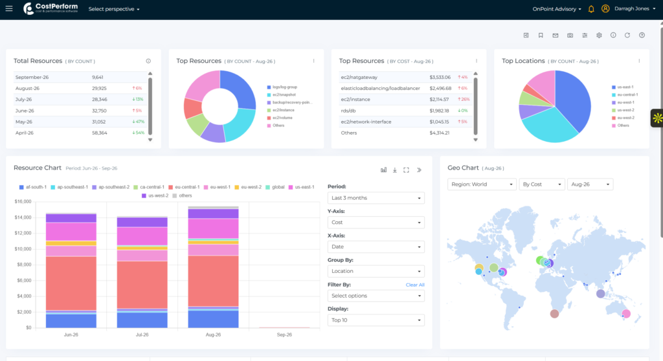663x361 pixels.
Task: Open the Geo Chart Aug-26 dropdown
Action: 590,184
